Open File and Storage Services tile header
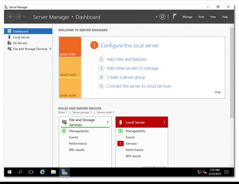This screenshot has height=184, width=239. click(x=85, y=122)
